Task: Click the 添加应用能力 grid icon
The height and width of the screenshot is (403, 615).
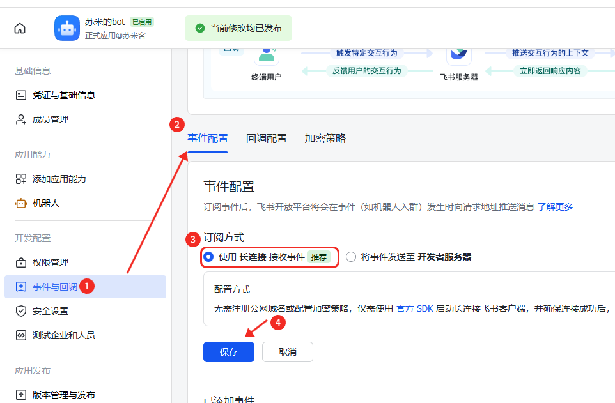Action: 21,179
